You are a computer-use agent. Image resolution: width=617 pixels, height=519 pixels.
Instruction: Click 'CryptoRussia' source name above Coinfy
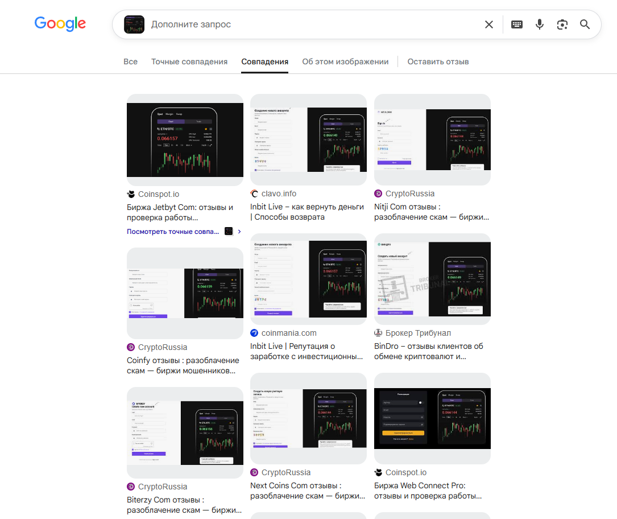pos(163,347)
